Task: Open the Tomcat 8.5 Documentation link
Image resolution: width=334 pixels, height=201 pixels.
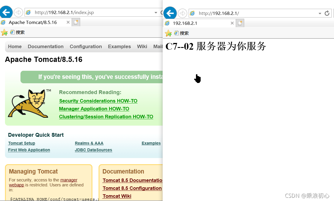Action: 132,180
